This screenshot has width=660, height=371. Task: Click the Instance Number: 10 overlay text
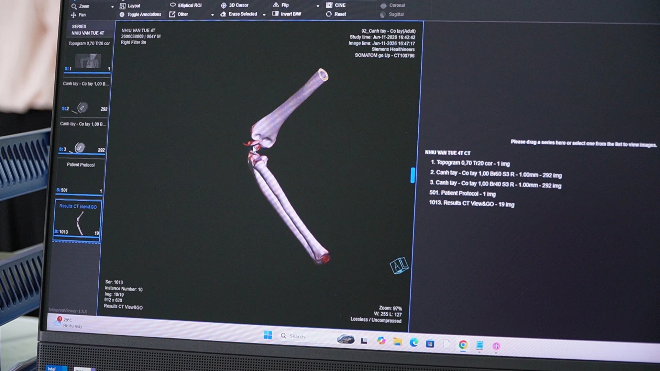(124, 289)
